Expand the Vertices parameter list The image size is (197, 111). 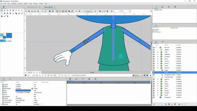(1, 104)
